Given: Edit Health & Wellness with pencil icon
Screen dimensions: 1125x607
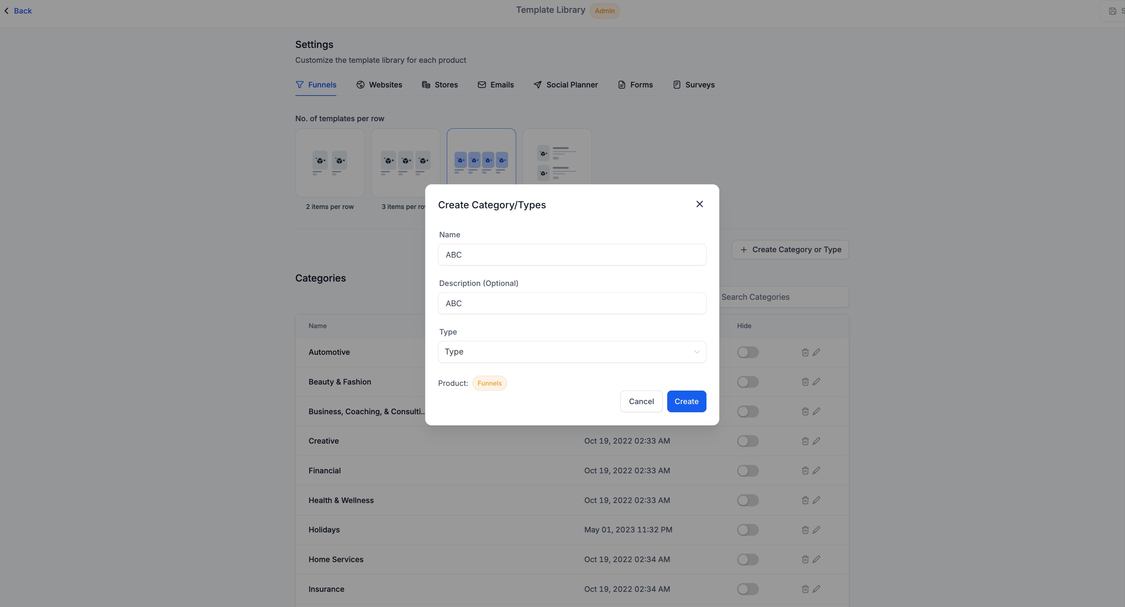Looking at the screenshot, I should point(816,500).
